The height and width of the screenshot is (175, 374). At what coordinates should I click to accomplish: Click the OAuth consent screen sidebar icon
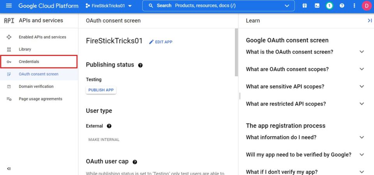(9, 74)
